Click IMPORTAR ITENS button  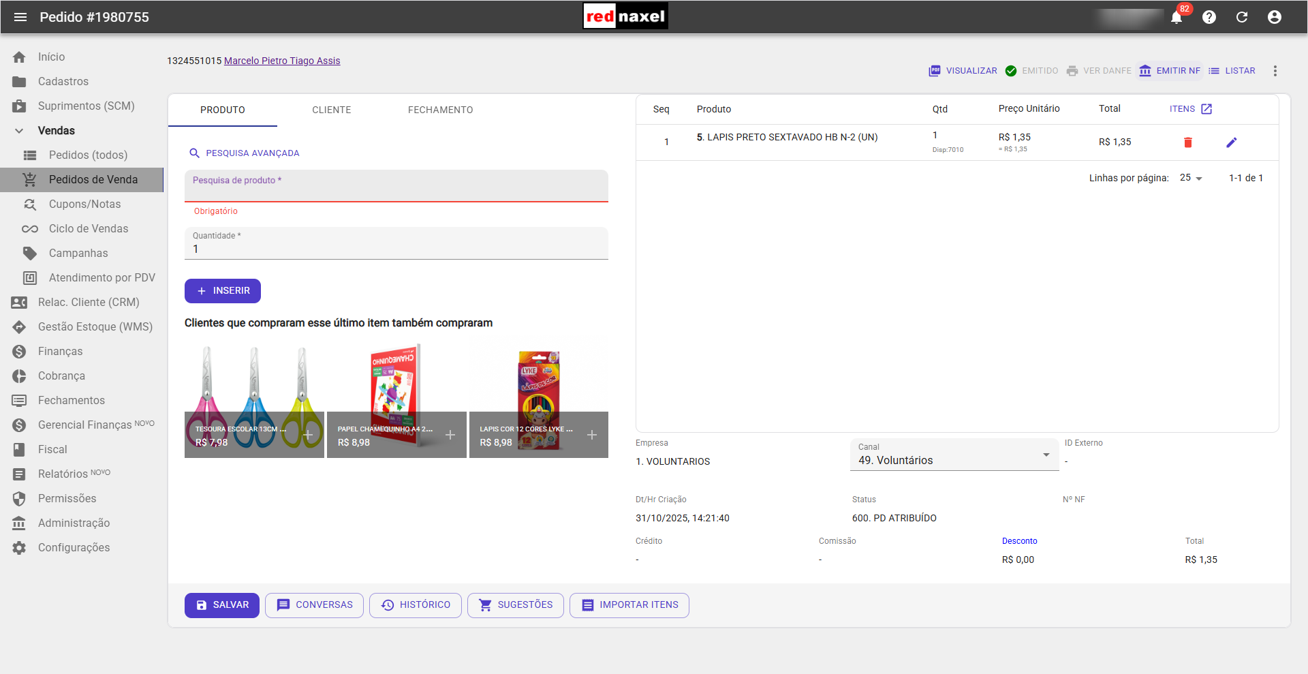pos(629,605)
